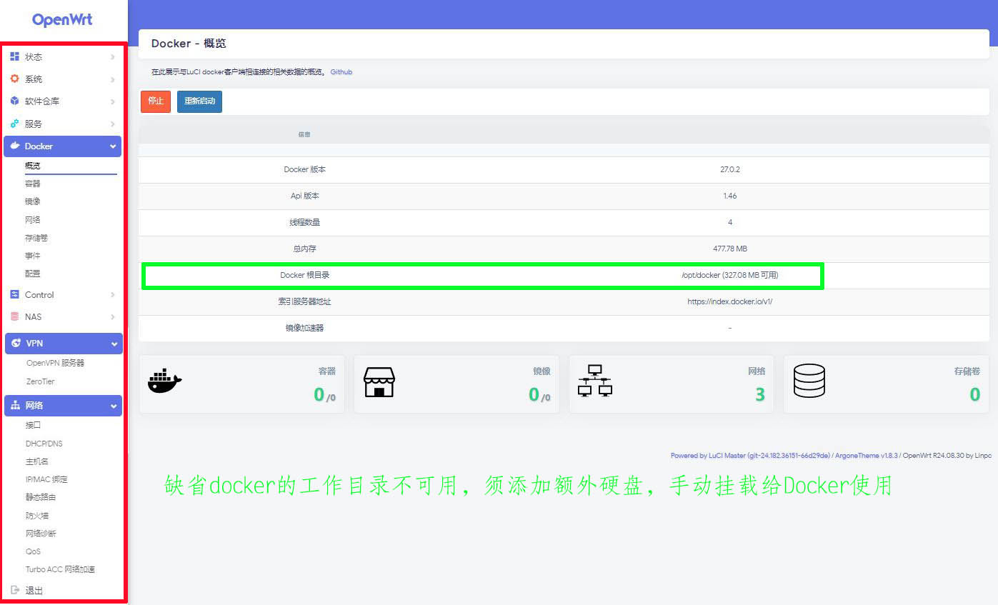Image resolution: width=998 pixels, height=605 pixels.
Task: Click the 重新启动 button
Action: point(199,101)
